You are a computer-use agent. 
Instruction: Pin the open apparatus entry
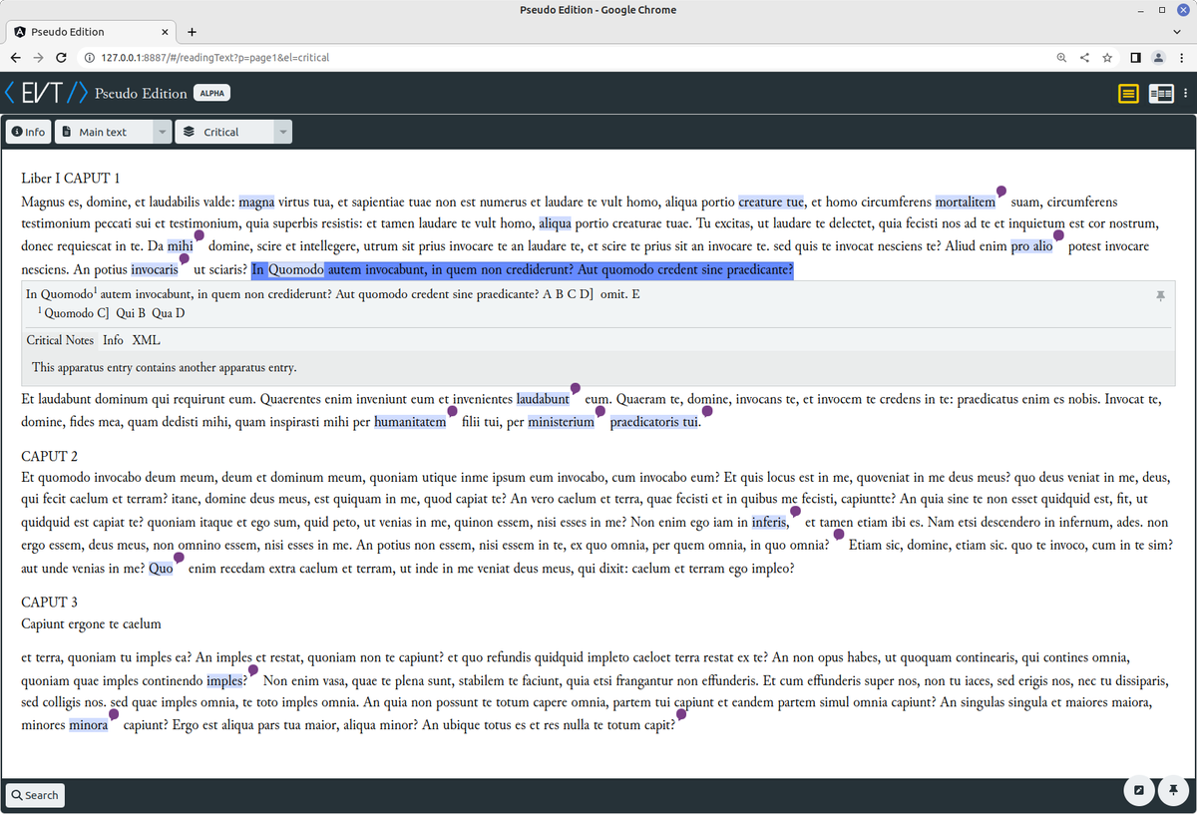(1160, 296)
